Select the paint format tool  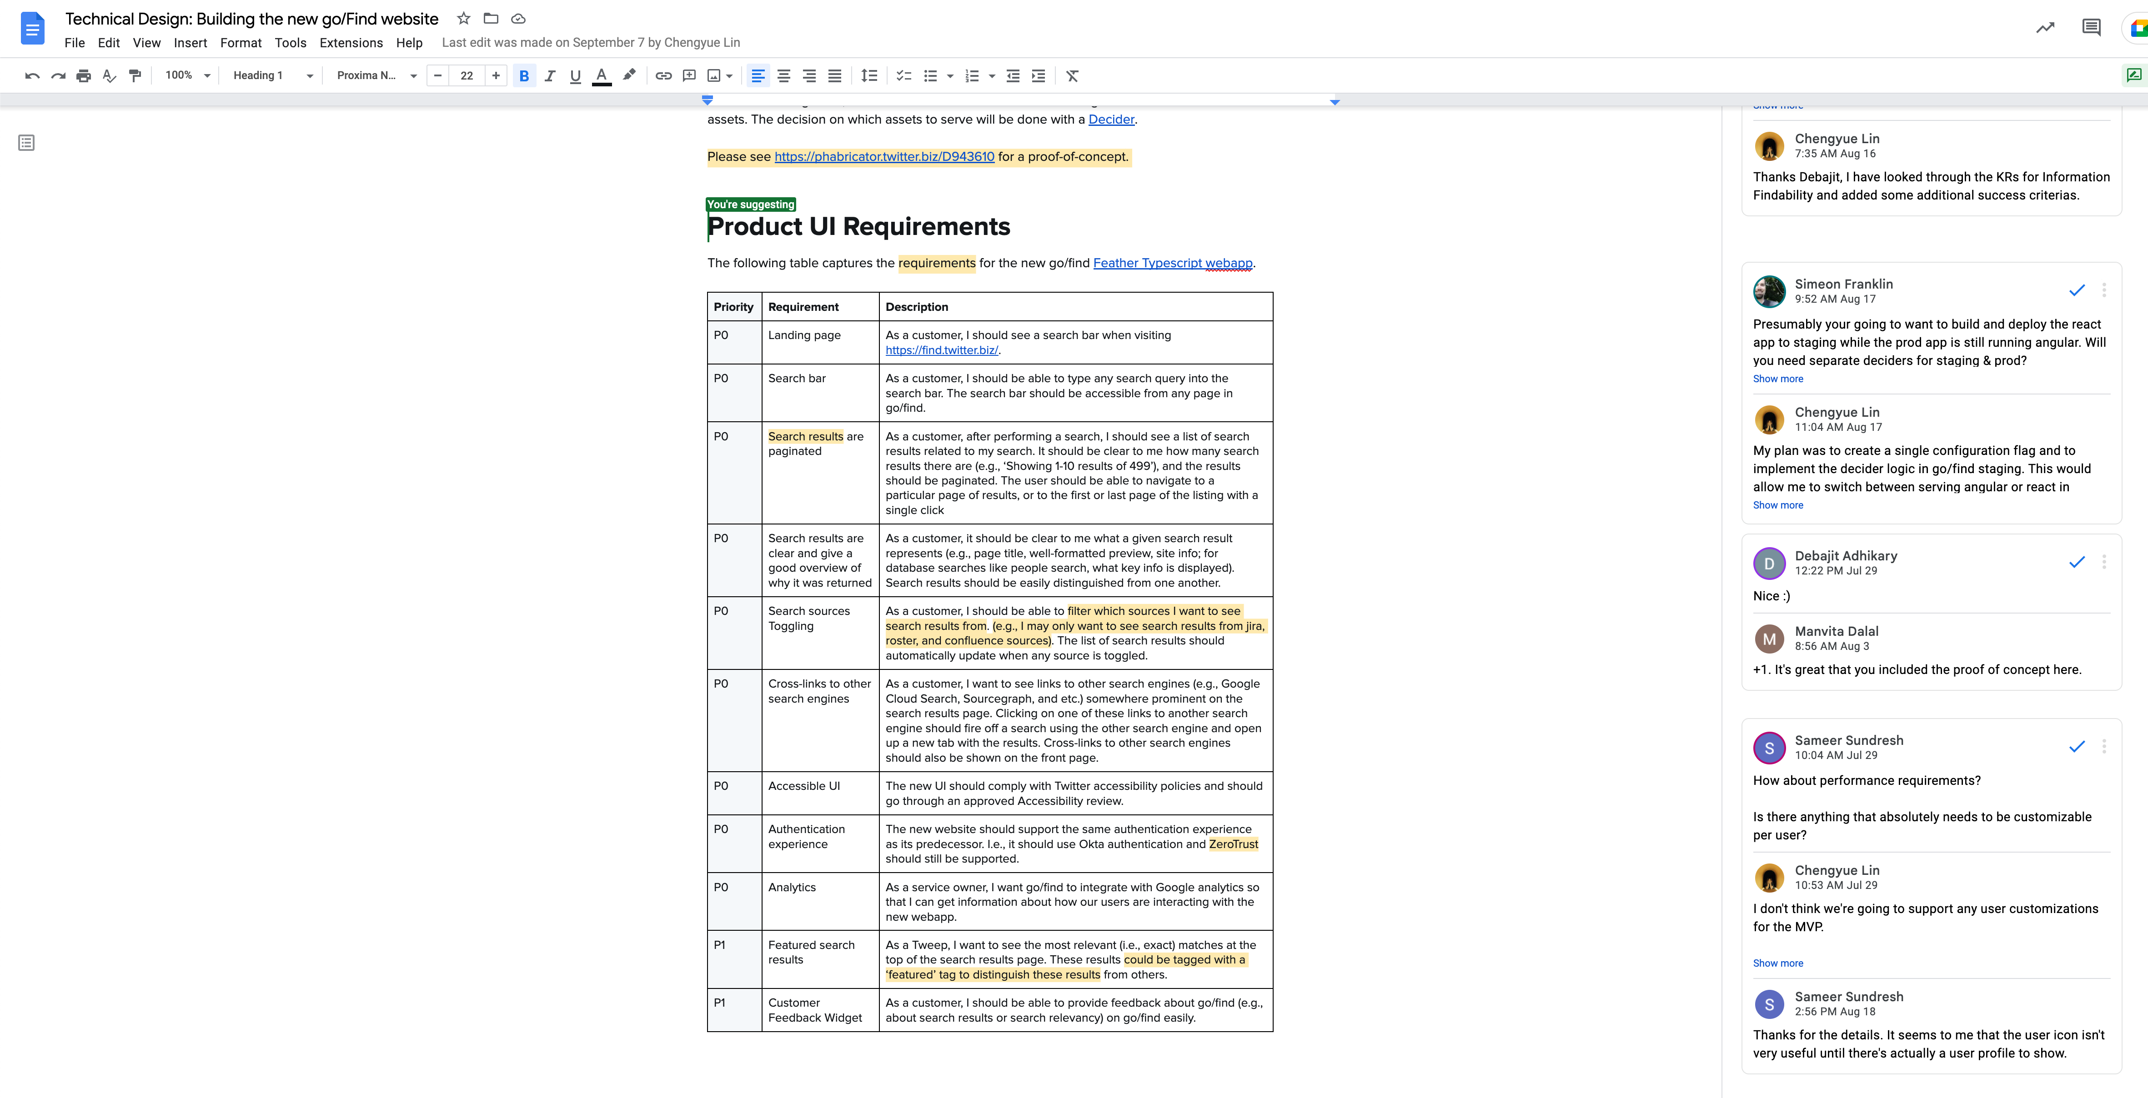[x=135, y=76]
